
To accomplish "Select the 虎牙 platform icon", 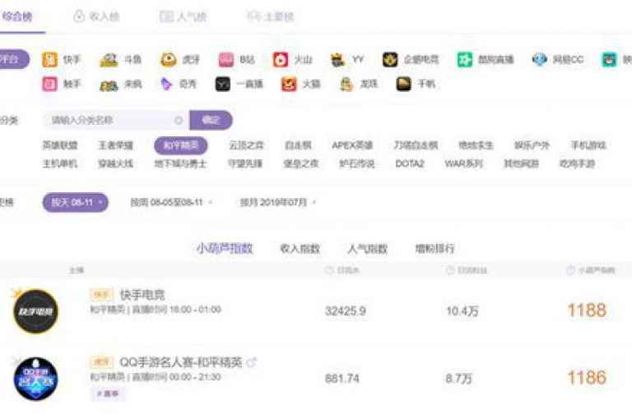I will tap(168, 60).
